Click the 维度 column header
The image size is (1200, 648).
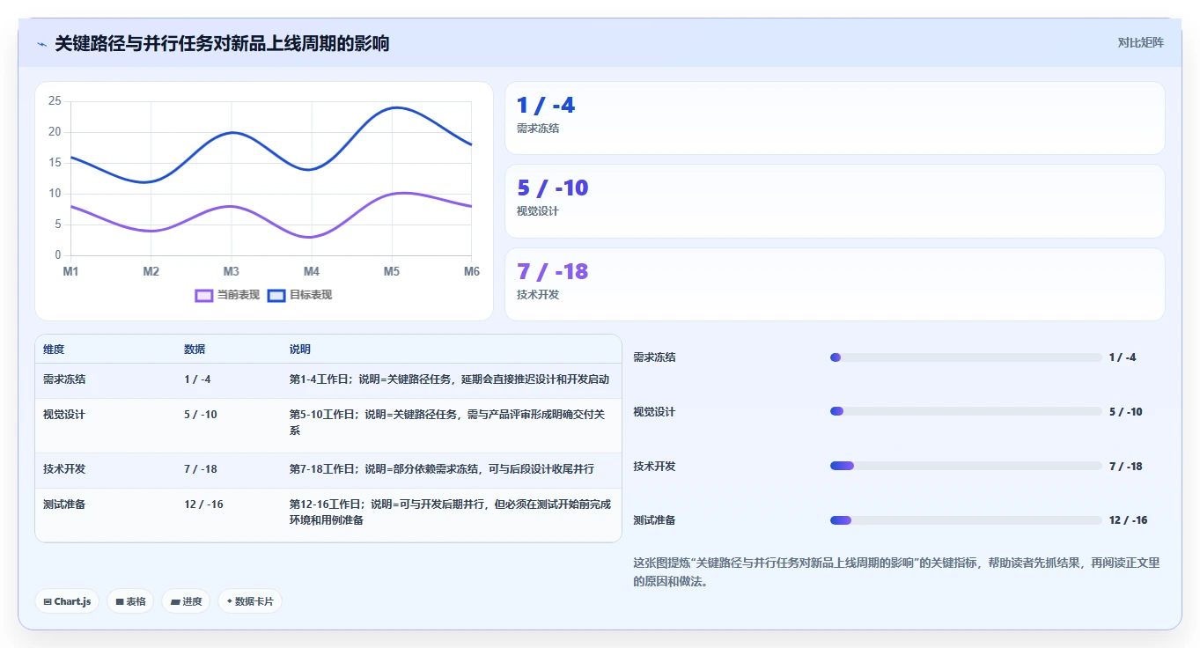[x=54, y=350]
